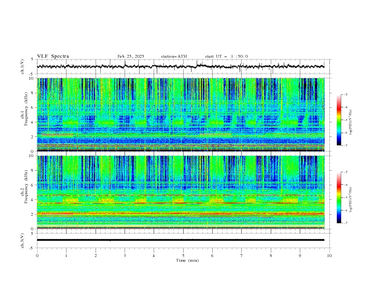Click the ch.2 'Frequency (kHz)' axis label
Image resolution: width=371 pixels, height=287 pixels.
[x=26, y=187]
